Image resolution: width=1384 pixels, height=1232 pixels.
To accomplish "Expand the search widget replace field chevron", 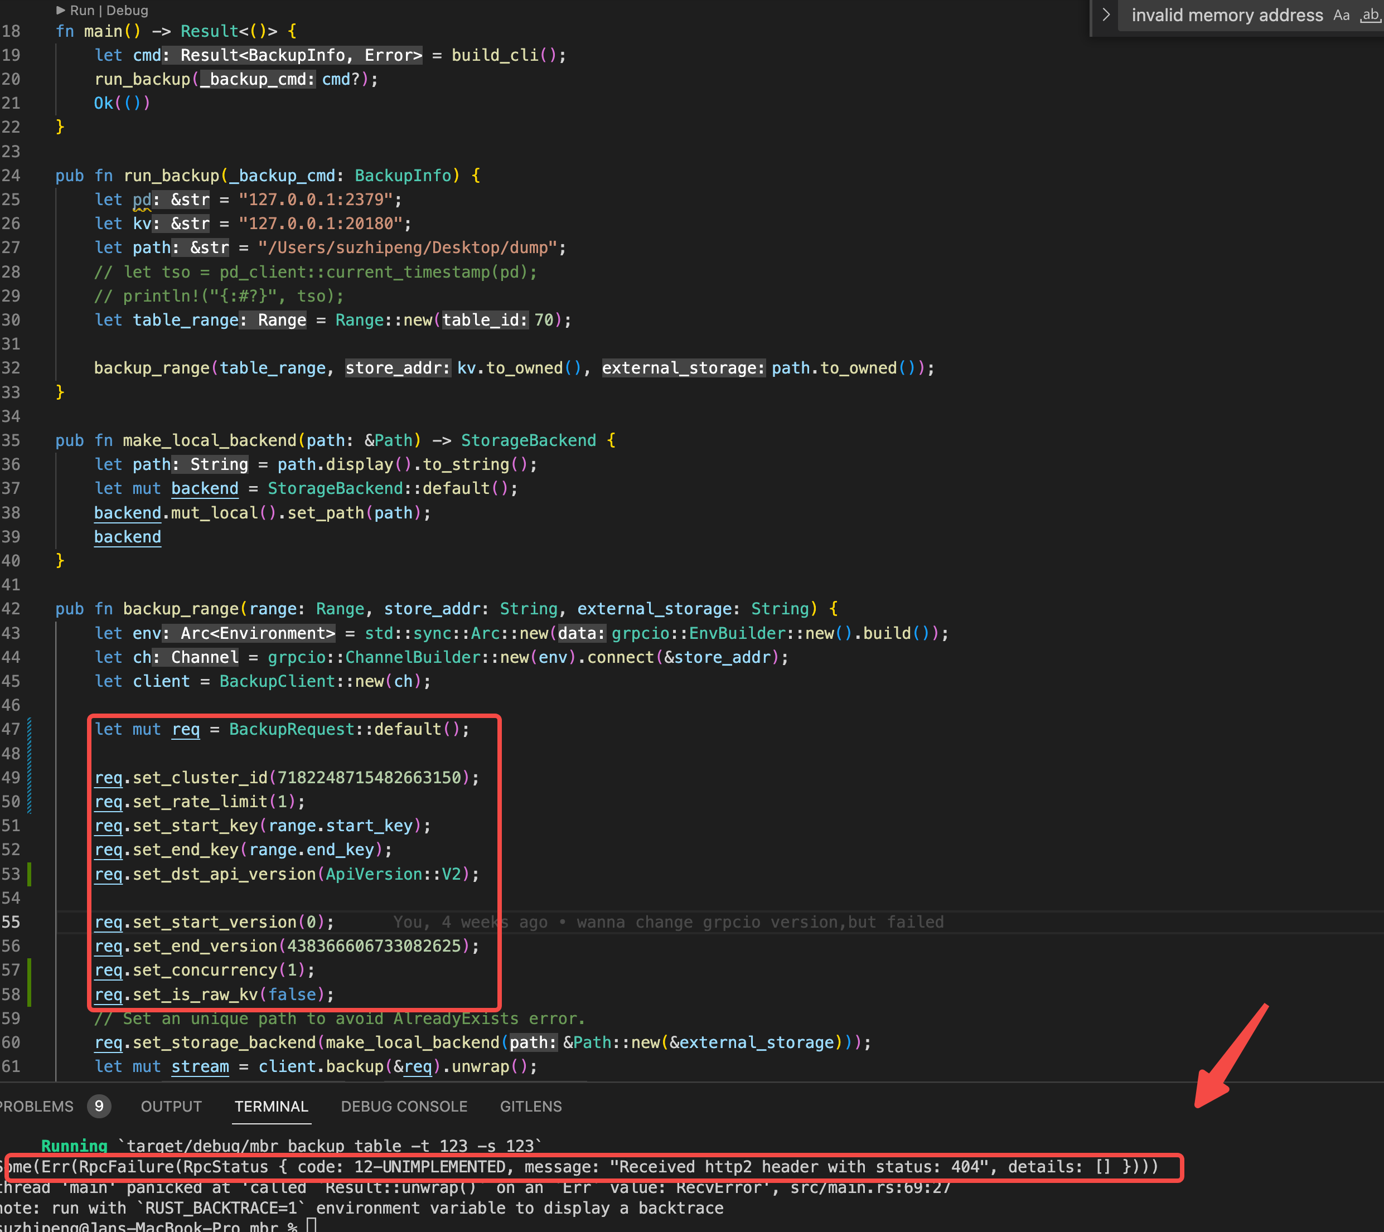I will coord(1106,15).
